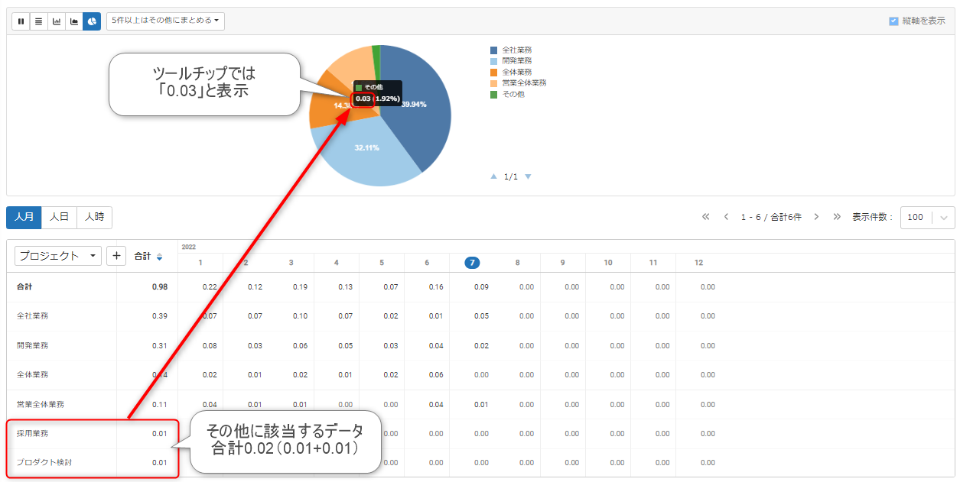Select month 5 column header
The image size is (960, 482).
pyautogui.click(x=382, y=263)
